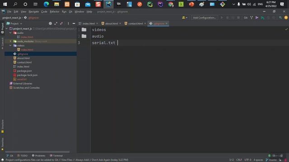Open the Terminal tool window tab
Viewport: 289px width, 162px height.
coord(56,156)
